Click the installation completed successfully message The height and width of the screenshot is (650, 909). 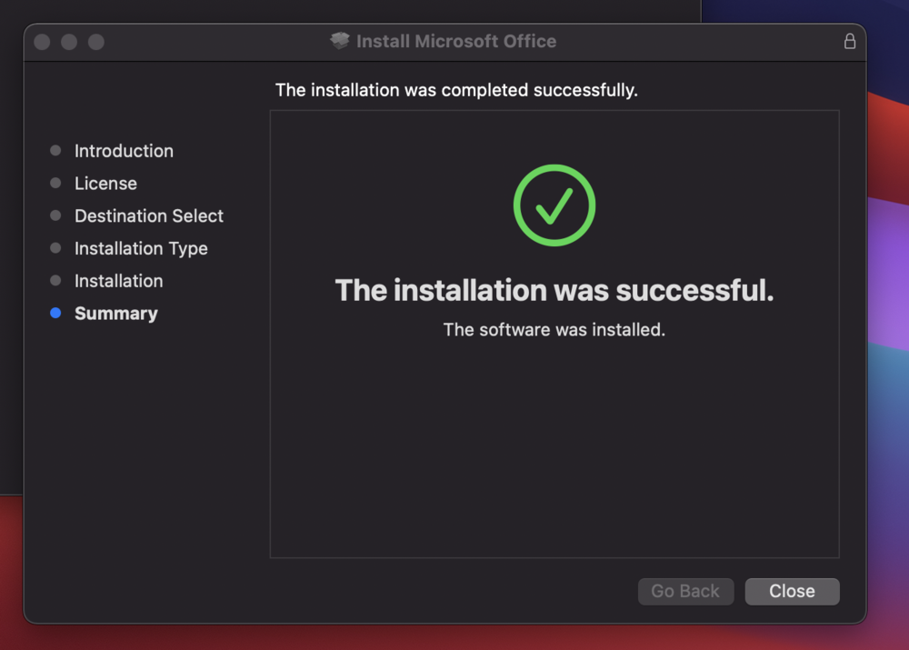tap(457, 90)
